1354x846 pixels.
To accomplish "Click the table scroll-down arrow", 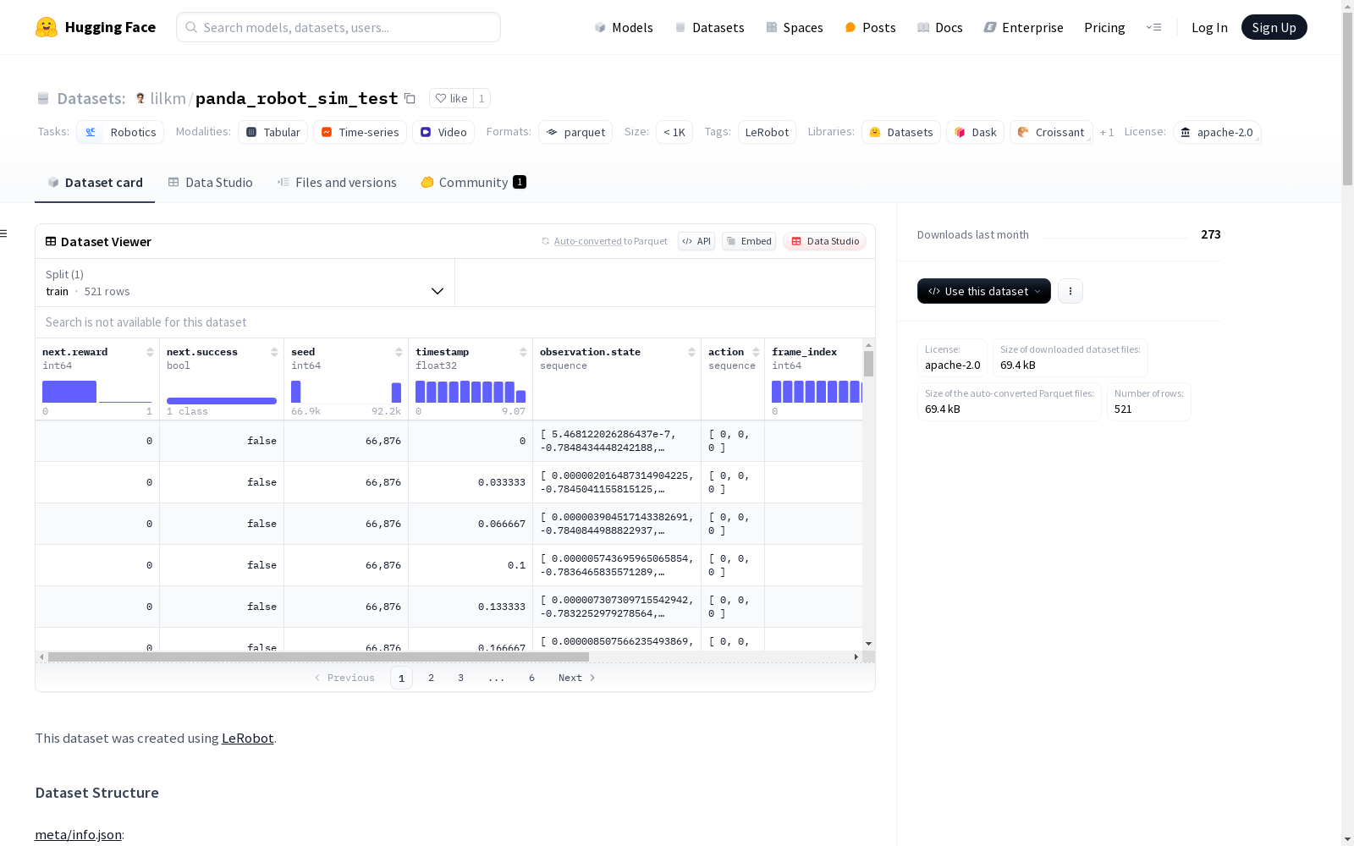I will click(x=868, y=644).
